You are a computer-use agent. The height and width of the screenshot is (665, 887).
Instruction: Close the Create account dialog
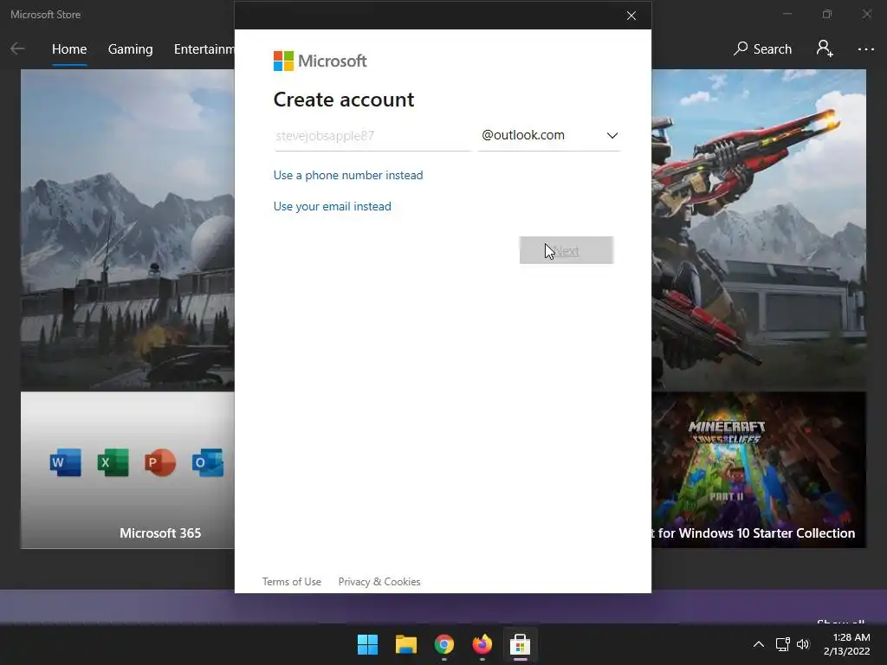pyautogui.click(x=631, y=16)
